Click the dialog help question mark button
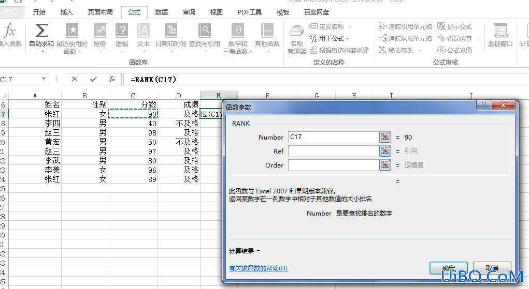This screenshot has width=529, height=289. tap(483, 105)
